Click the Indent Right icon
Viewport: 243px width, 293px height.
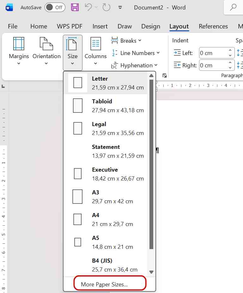click(x=177, y=65)
